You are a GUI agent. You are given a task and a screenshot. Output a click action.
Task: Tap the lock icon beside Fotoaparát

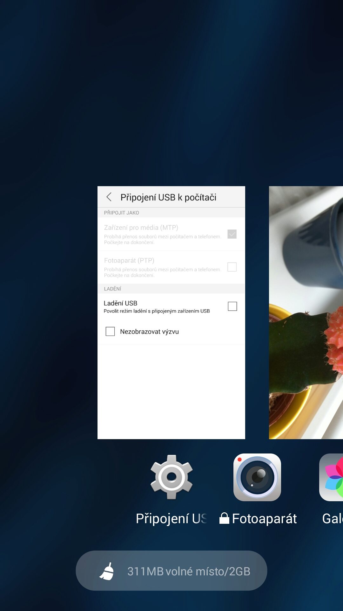tap(224, 518)
